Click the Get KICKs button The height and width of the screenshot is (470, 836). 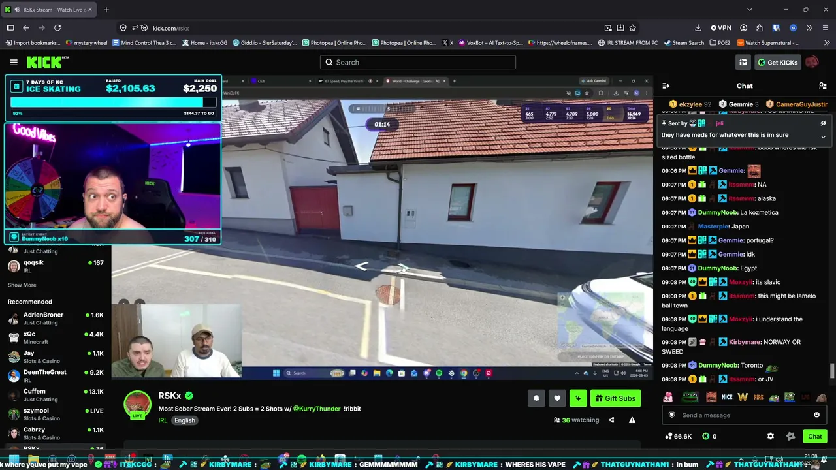[777, 62]
